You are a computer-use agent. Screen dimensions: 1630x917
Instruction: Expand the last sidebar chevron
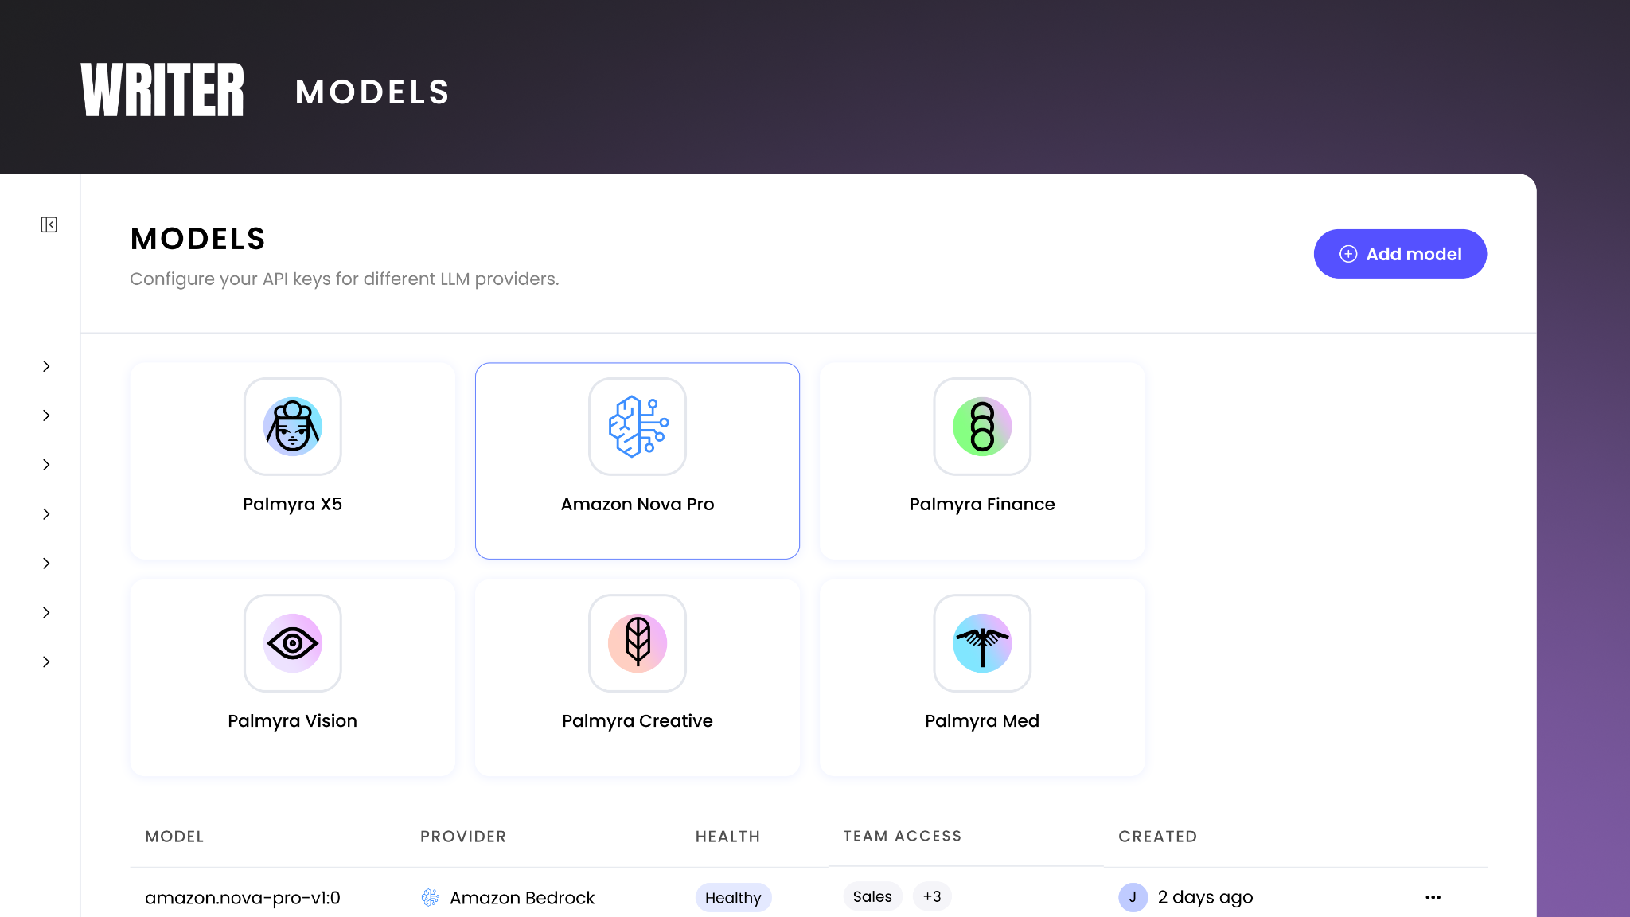[x=46, y=661]
